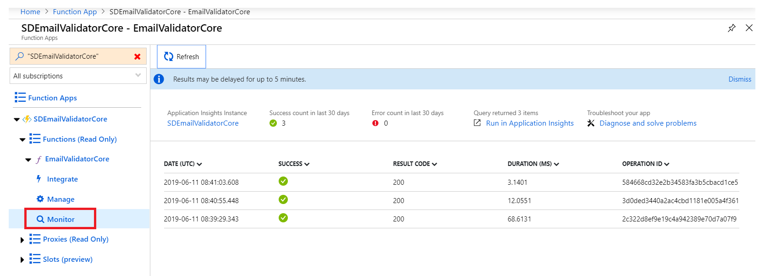The height and width of the screenshot is (276, 765).
Task: Click the external-link icon beside Run in Application Insights
Action: pos(477,123)
